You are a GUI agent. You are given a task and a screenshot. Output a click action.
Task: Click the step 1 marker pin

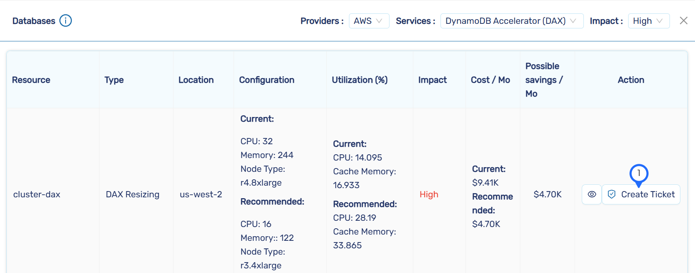click(639, 174)
